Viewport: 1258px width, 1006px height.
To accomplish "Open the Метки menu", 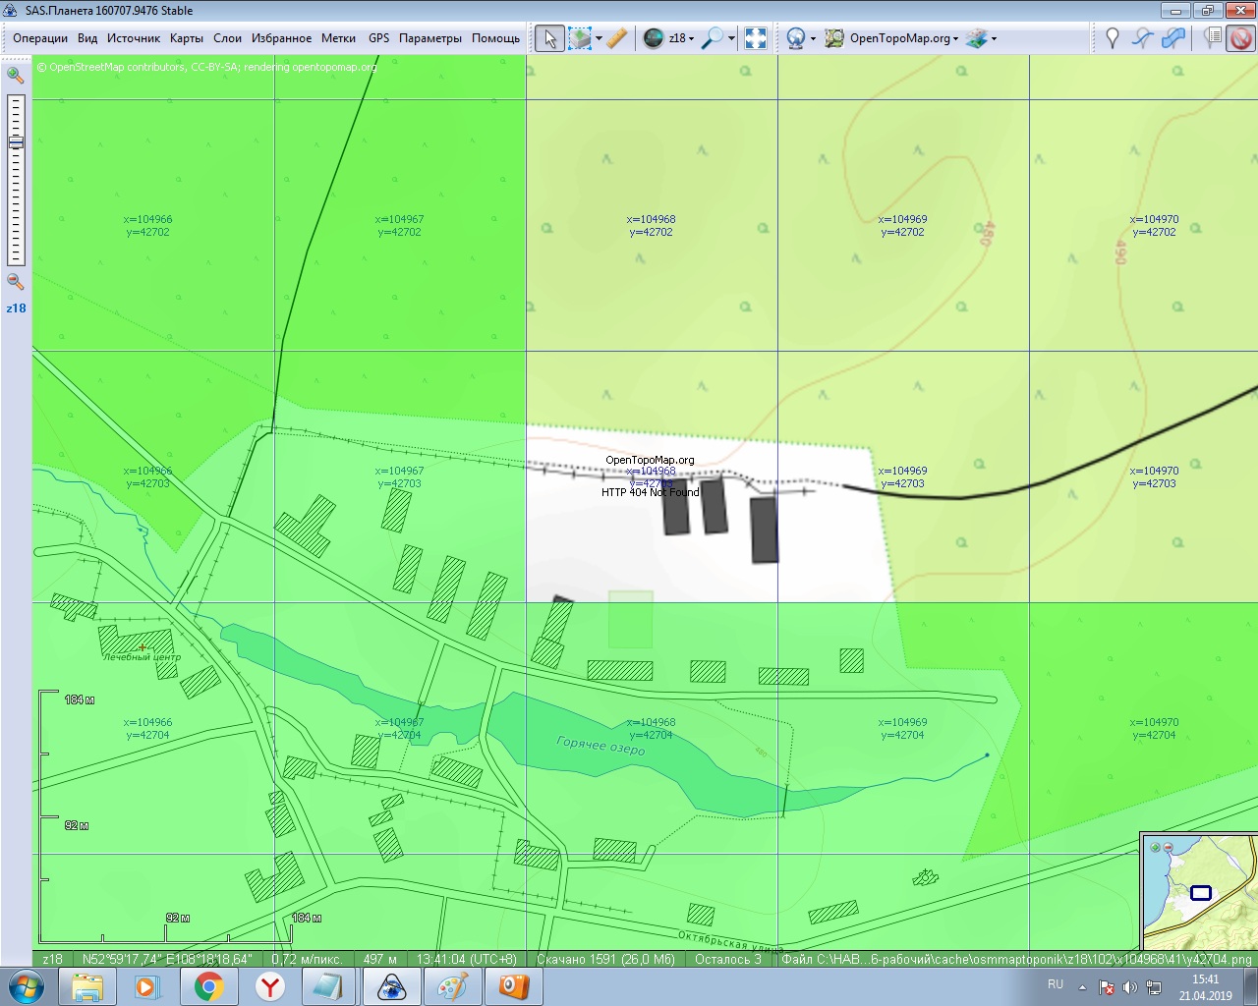I will 338,38.
